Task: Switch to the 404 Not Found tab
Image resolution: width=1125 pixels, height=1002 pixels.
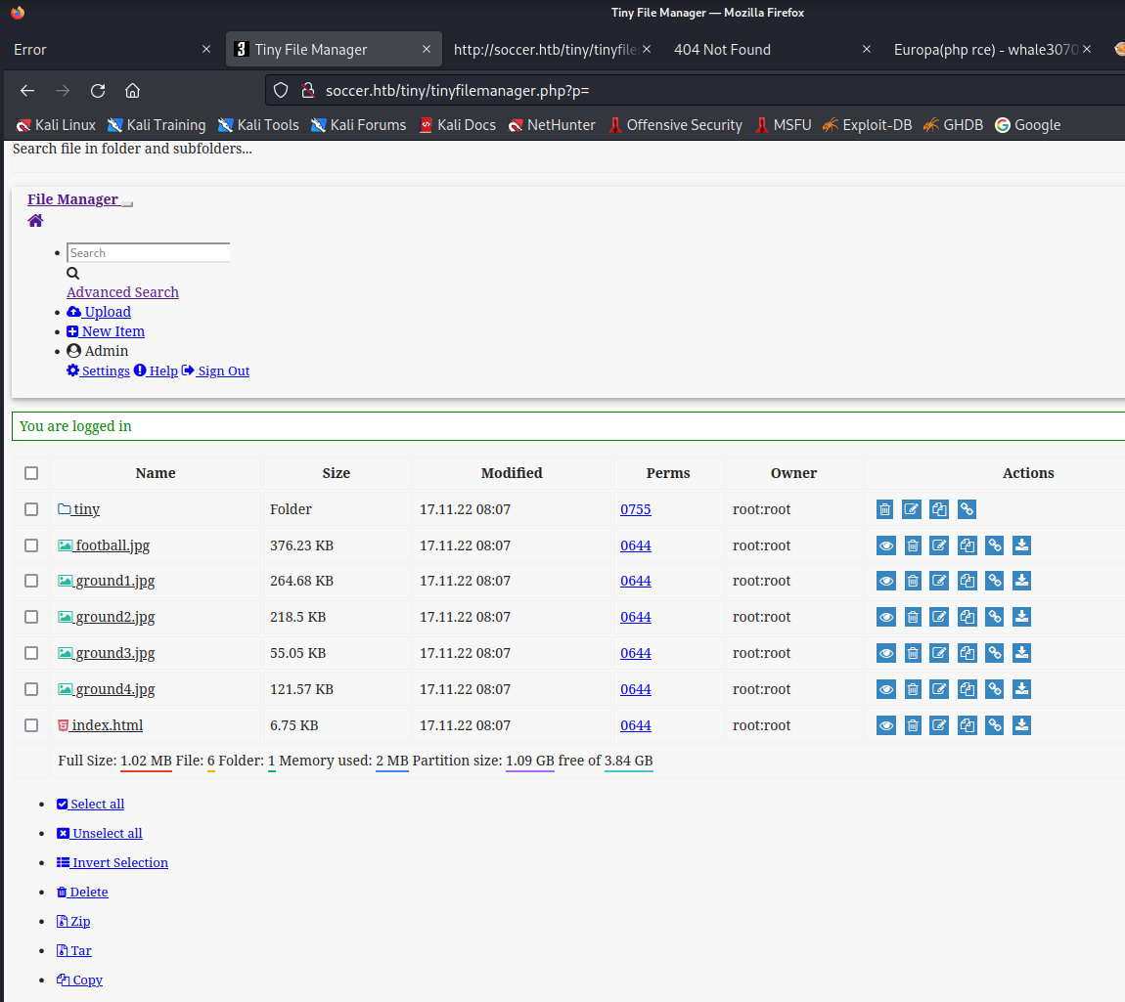Action: 722,50
